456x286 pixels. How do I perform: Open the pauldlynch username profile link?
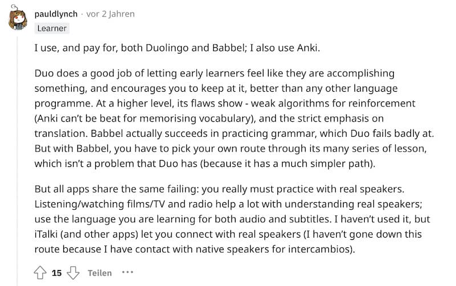tap(56, 14)
